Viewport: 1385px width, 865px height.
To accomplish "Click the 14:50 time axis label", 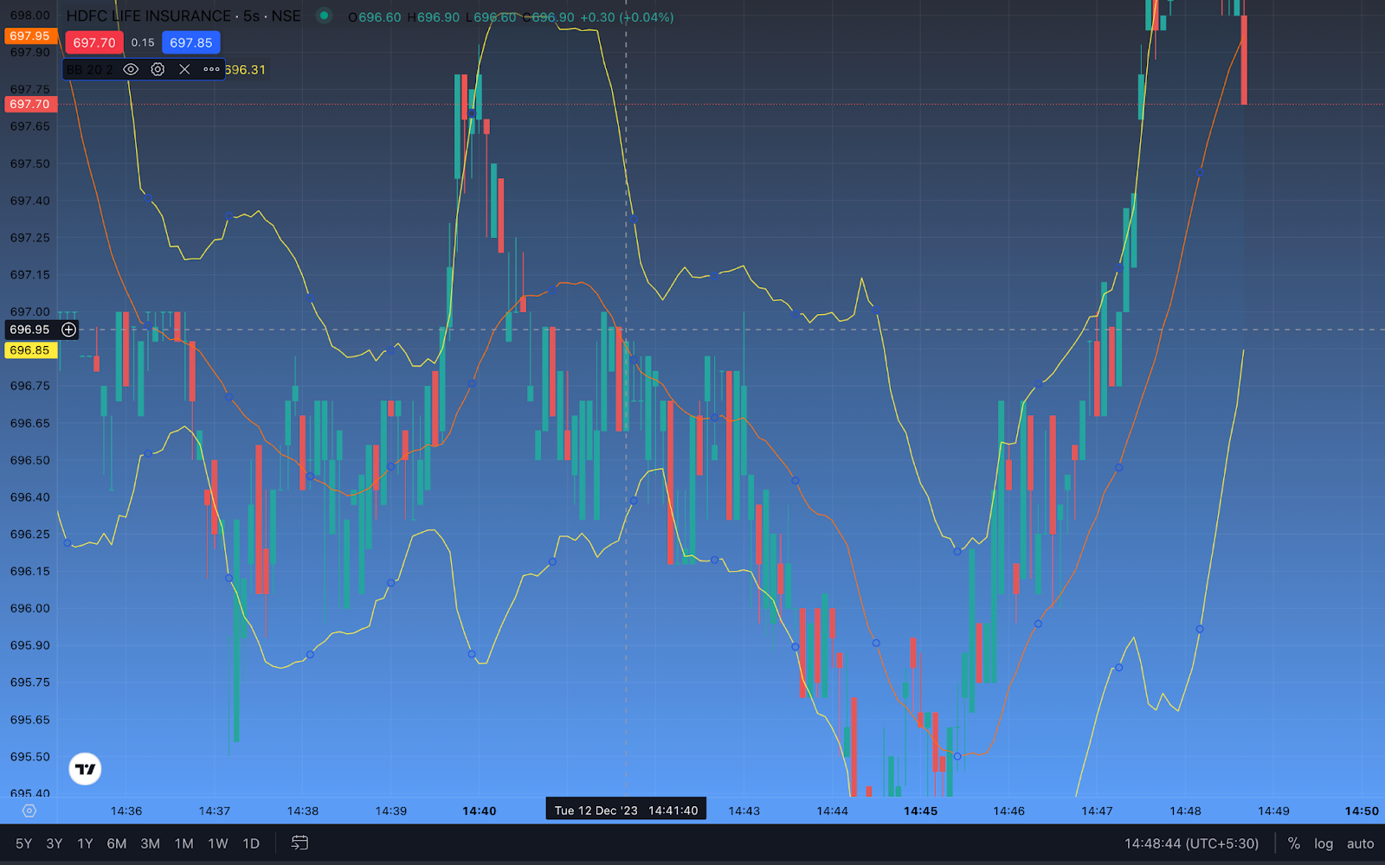I will (1362, 811).
